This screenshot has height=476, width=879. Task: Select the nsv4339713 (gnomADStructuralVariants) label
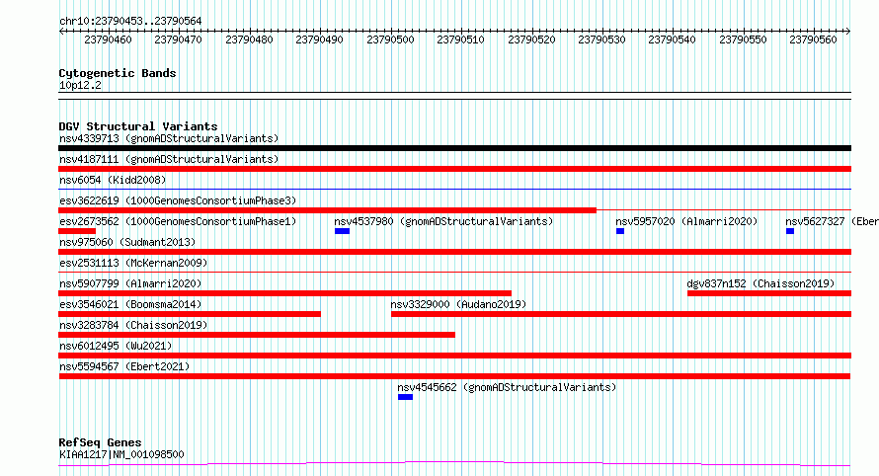point(169,138)
